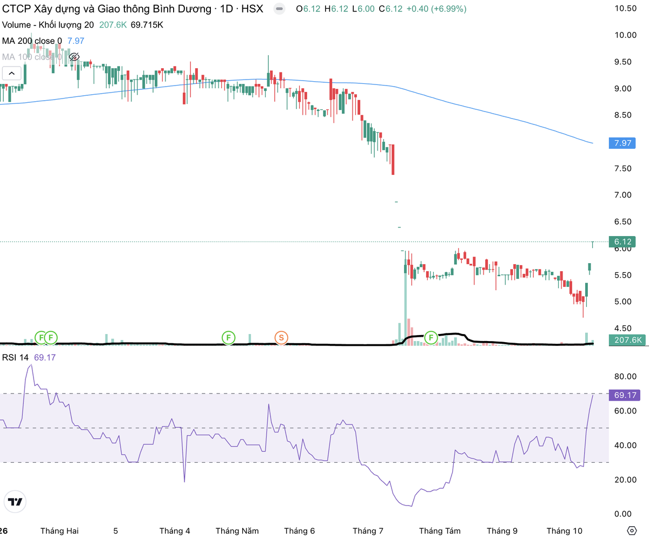649x537 pixels.
Task: Click the leftmost green F marker
Action: click(41, 338)
